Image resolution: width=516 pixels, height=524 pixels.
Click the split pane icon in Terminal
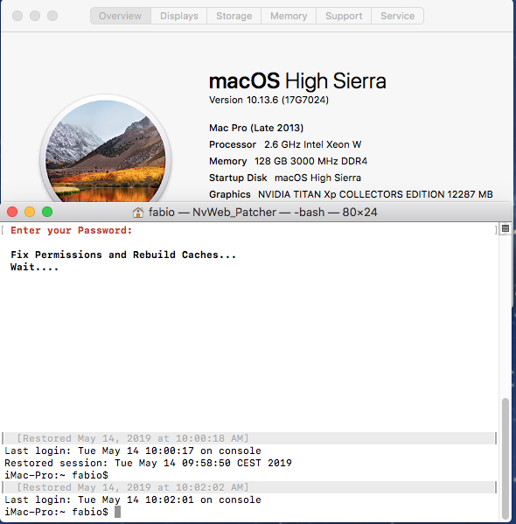coord(506,228)
